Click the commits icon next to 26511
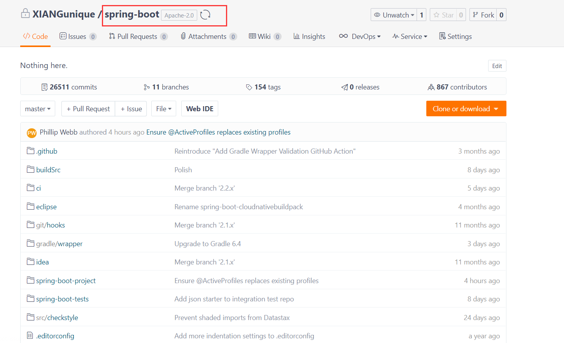Image resolution: width=564 pixels, height=343 pixels. (44, 87)
